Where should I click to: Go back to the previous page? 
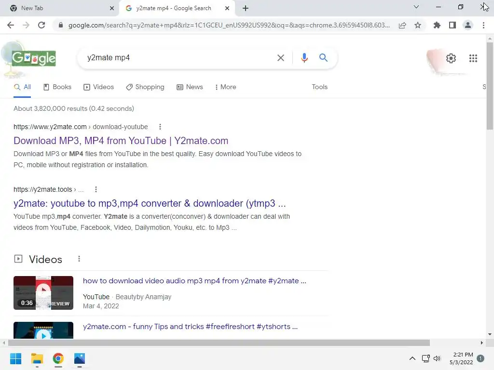[x=11, y=25]
